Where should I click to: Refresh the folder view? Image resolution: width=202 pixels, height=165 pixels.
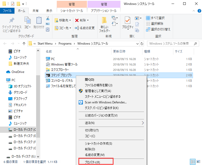[142, 44]
